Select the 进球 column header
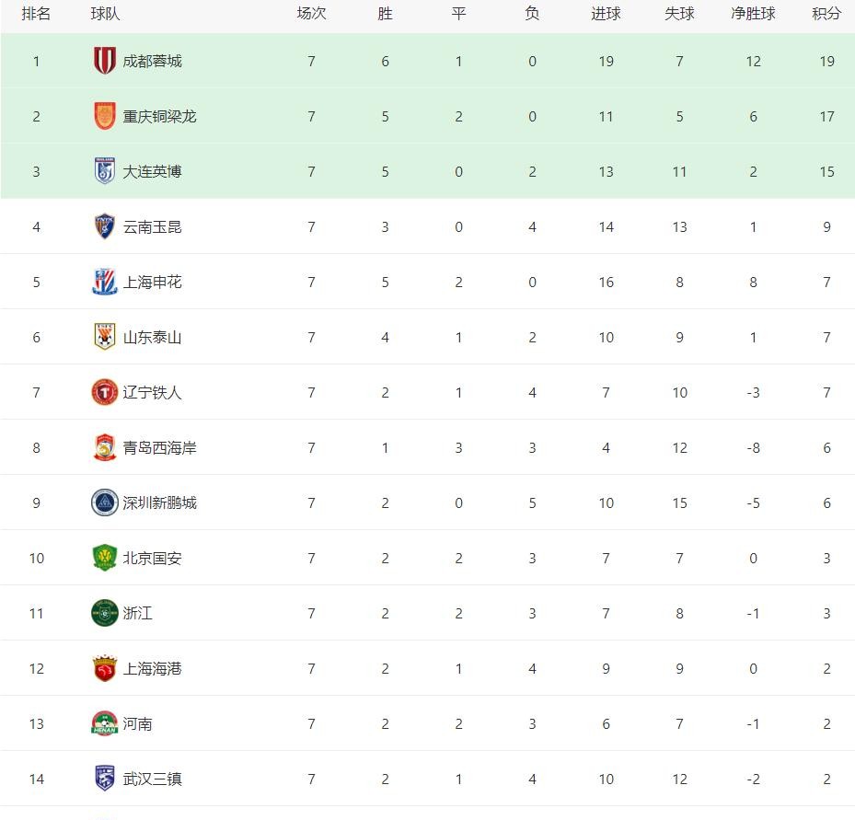855x820 pixels. (x=606, y=14)
